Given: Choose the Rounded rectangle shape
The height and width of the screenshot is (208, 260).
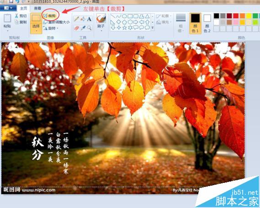Looking at the screenshot, I should (136, 16).
